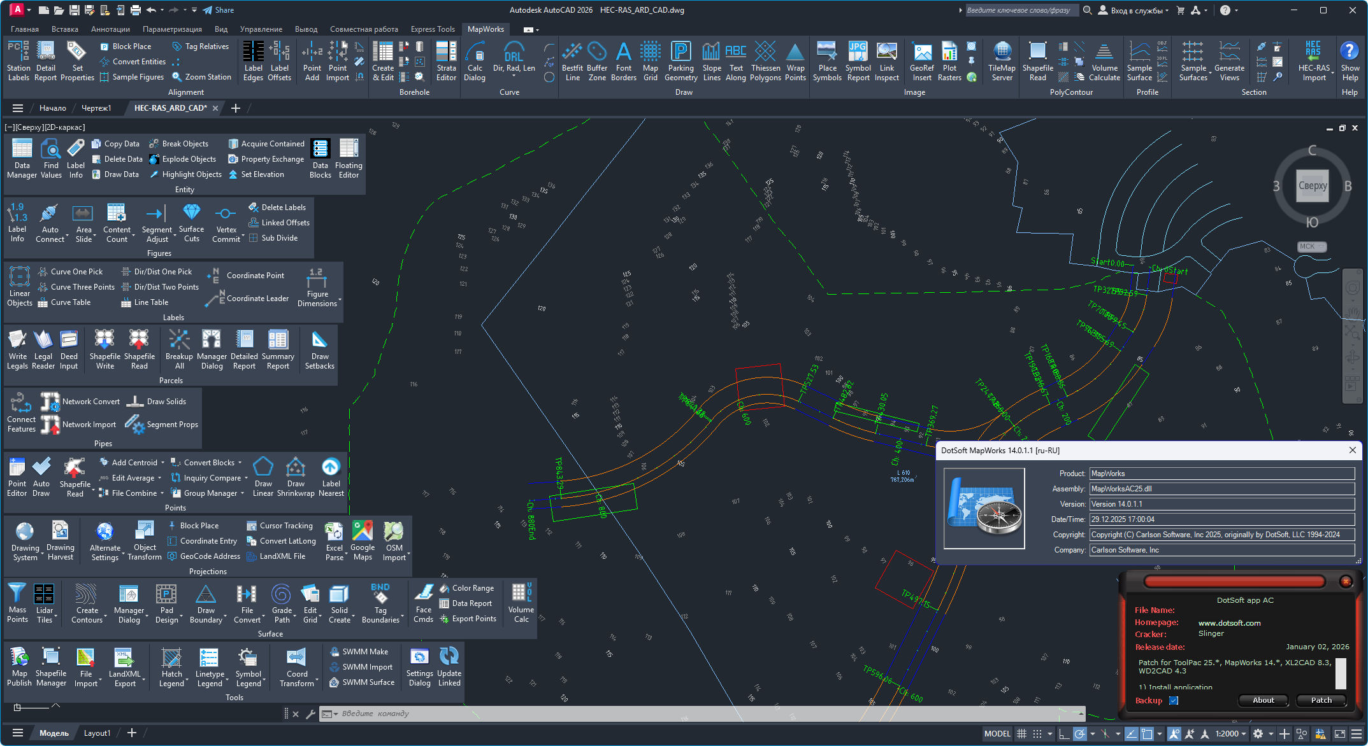1368x746 pixels.
Task: Toggle the MODEL space status button
Action: pos(997,733)
